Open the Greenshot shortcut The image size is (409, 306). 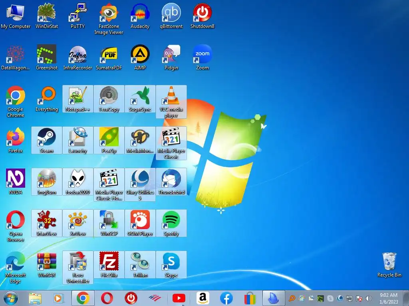(47, 57)
